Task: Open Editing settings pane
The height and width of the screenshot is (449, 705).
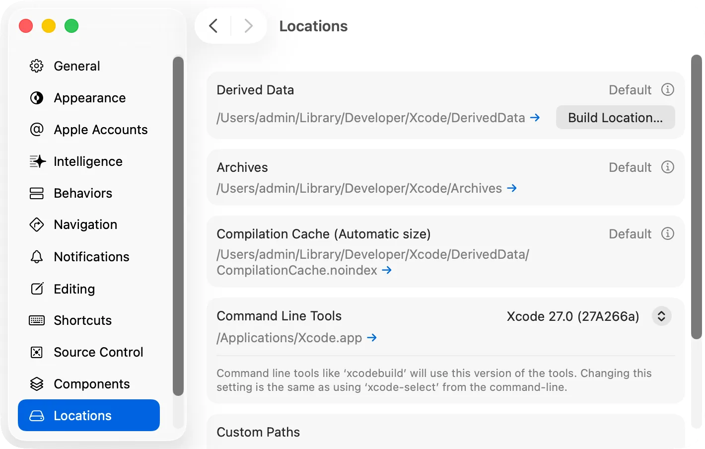Action: tap(89, 289)
